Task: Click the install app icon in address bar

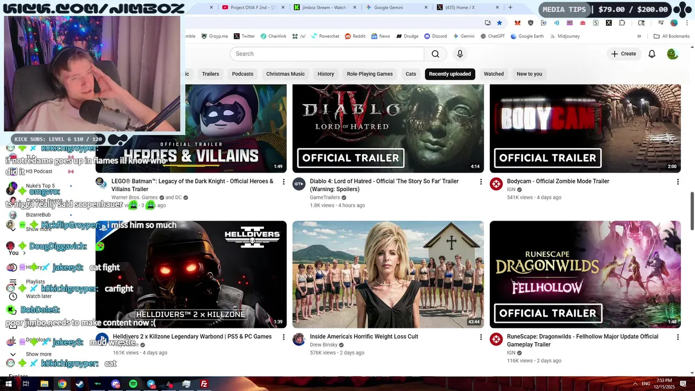Action: (x=488, y=23)
